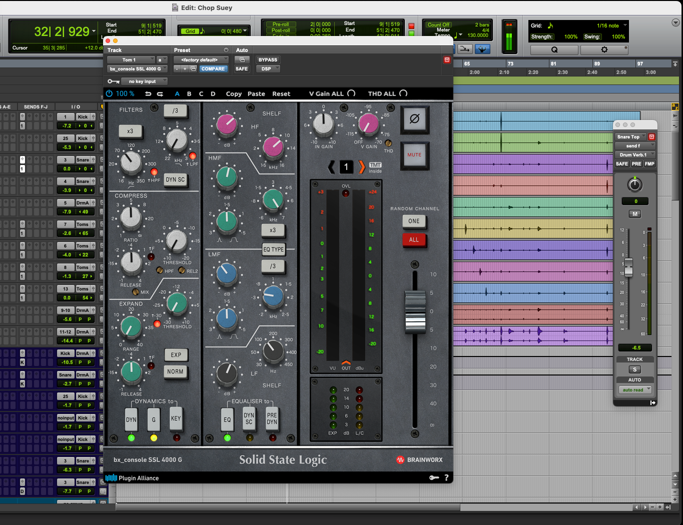Click the TMT inside badge

click(375, 167)
